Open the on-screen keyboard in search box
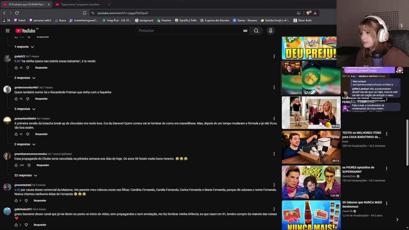The image size is (409, 230). pyautogui.click(x=245, y=31)
